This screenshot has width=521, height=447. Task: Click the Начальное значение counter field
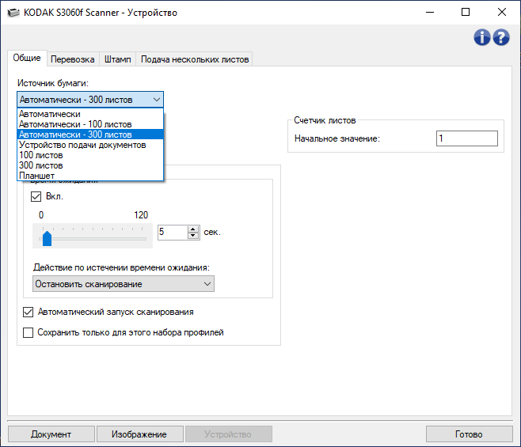(x=467, y=138)
